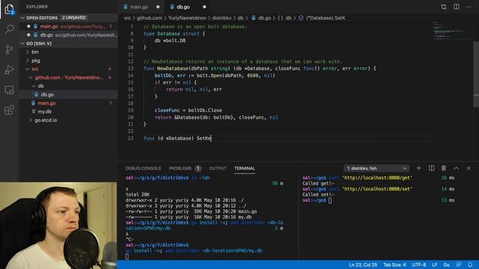Image resolution: width=479 pixels, height=269 pixels.
Task: Close main.go tab via unsaved dot
Action: (x=158, y=7)
